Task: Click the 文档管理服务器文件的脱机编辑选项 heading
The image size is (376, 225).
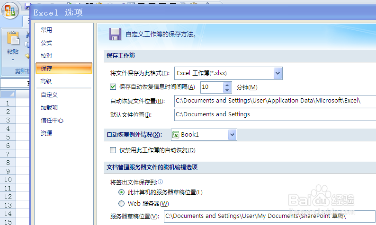Action: (x=152, y=167)
